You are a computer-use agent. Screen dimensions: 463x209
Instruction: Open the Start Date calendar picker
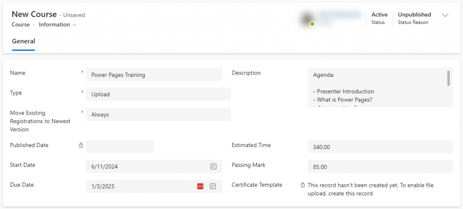pyautogui.click(x=213, y=166)
